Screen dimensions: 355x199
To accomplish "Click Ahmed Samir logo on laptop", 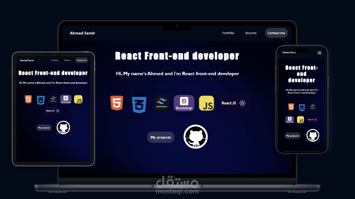I will click(x=82, y=33).
